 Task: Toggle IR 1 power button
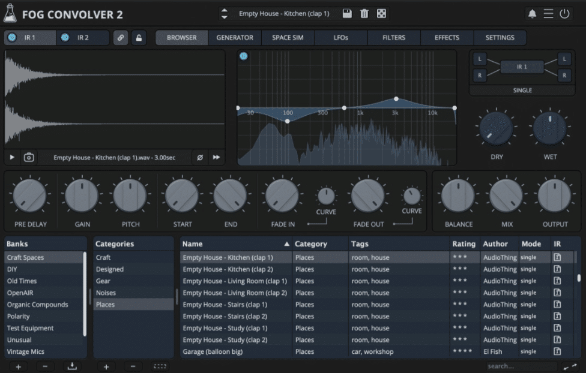12,37
